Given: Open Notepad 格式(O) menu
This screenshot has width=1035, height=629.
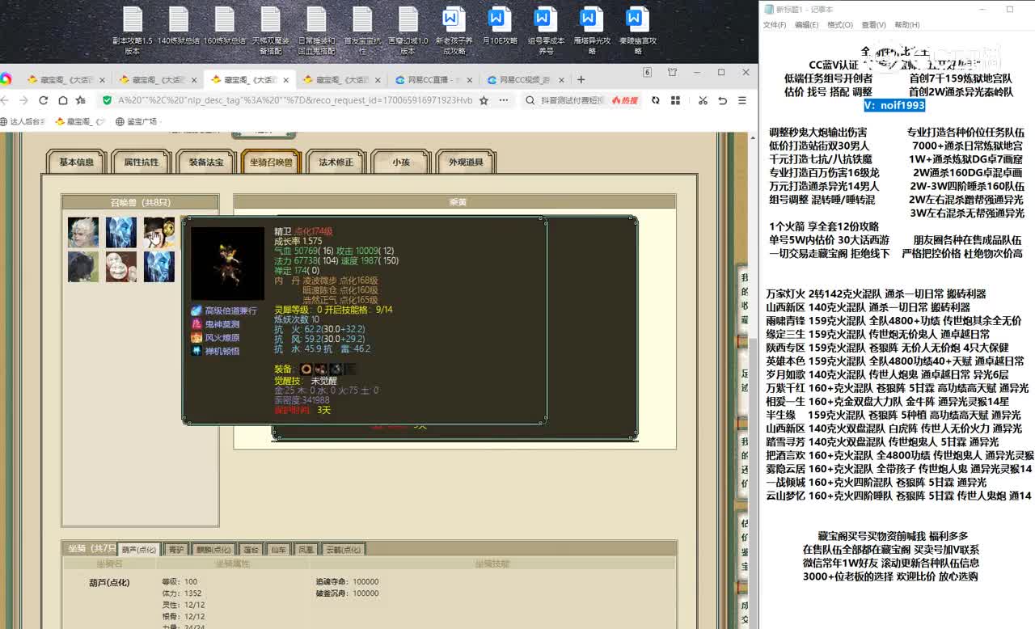Looking at the screenshot, I should coord(840,25).
